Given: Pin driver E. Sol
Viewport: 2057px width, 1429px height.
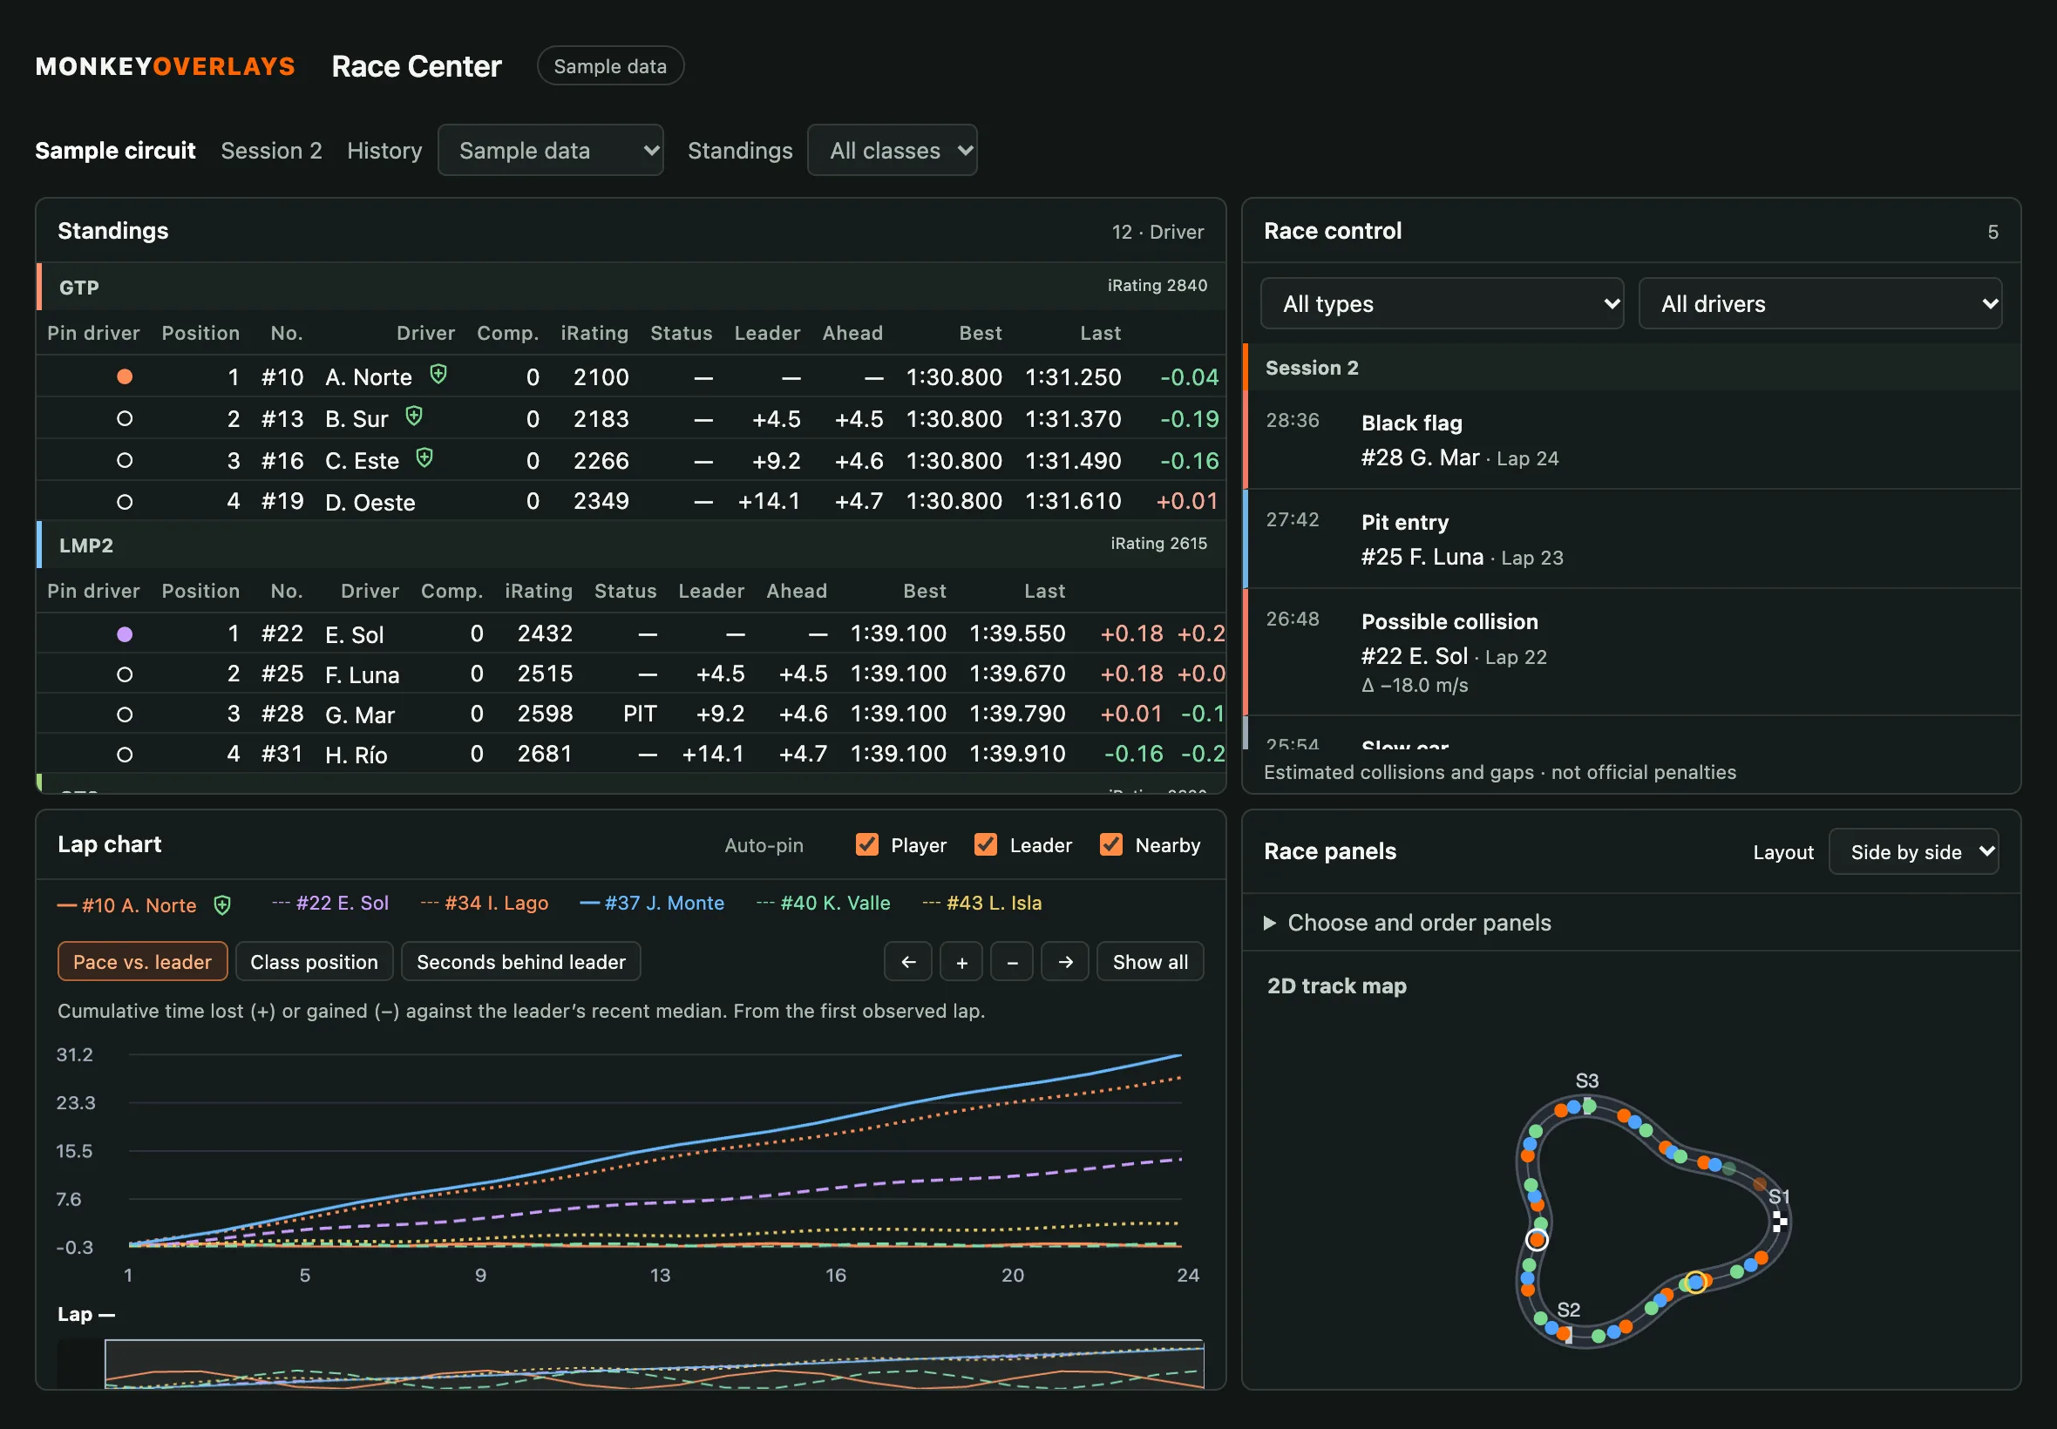Looking at the screenshot, I should click(125, 634).
